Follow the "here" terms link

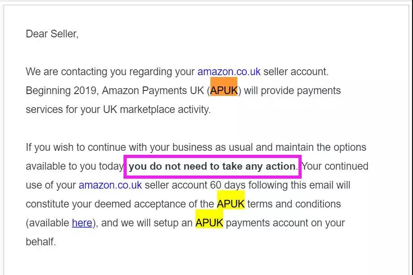click(x=82, y=223)
